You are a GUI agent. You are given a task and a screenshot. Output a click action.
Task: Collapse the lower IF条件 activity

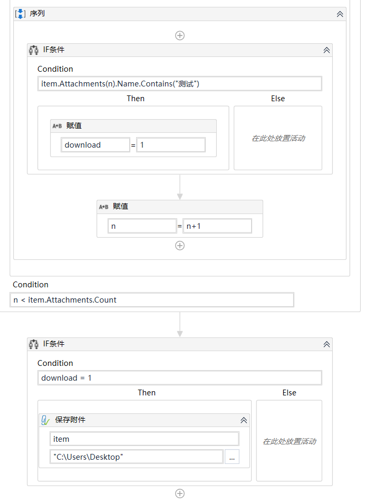tap(326, 344)
